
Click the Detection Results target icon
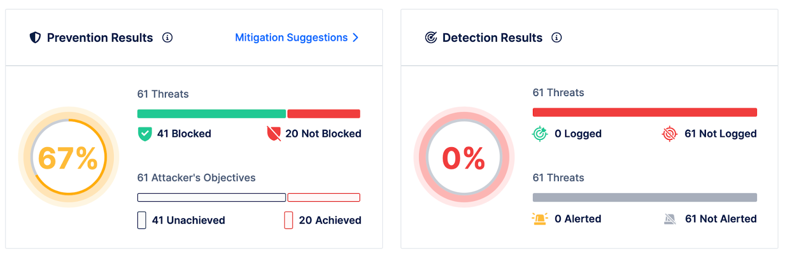(431, 38)
